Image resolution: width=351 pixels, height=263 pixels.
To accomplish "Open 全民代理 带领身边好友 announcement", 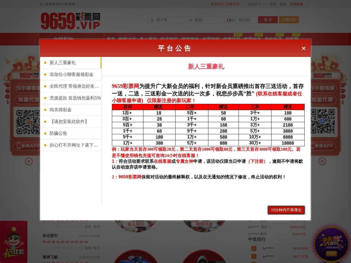I will tap(71, 86).
